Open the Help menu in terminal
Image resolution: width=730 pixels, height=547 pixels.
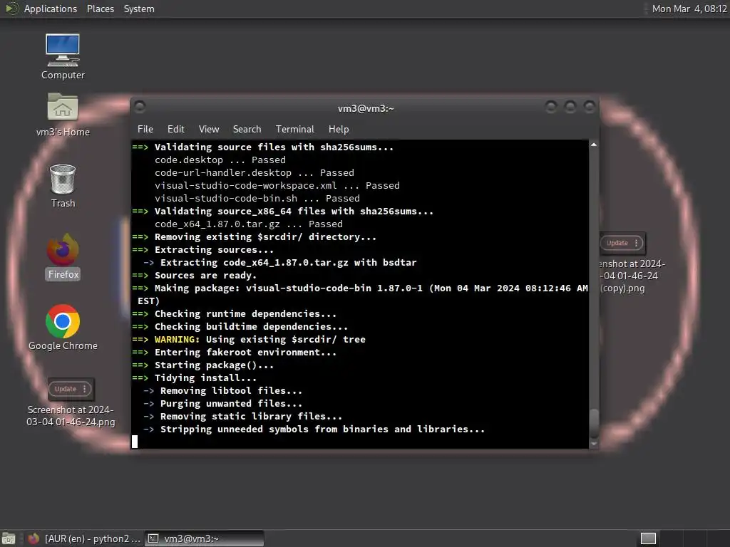pyautogui.click(x=339, y=130)
